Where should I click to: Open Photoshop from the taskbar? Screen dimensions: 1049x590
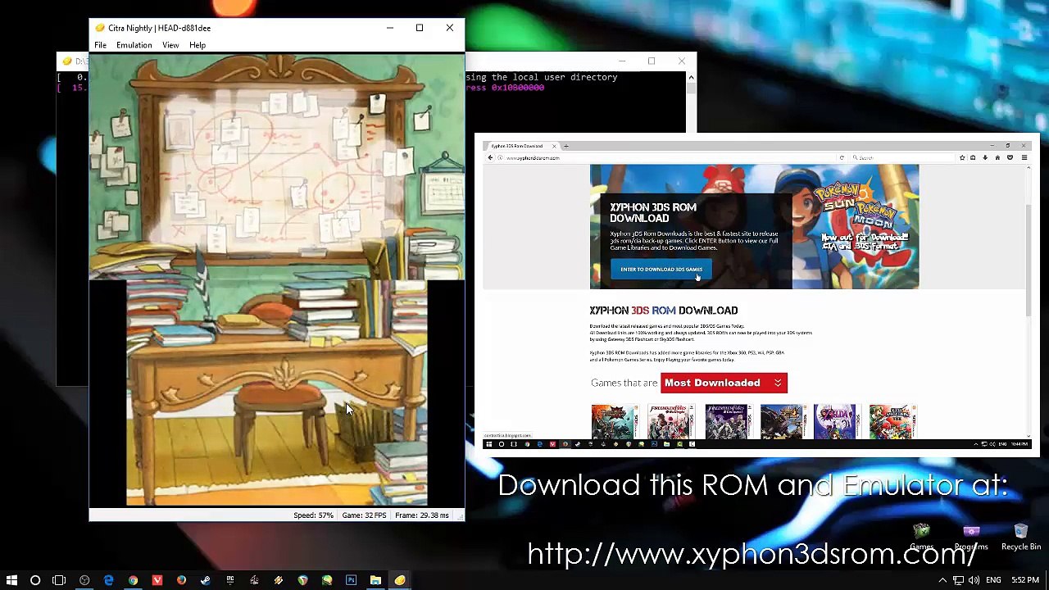351,580
